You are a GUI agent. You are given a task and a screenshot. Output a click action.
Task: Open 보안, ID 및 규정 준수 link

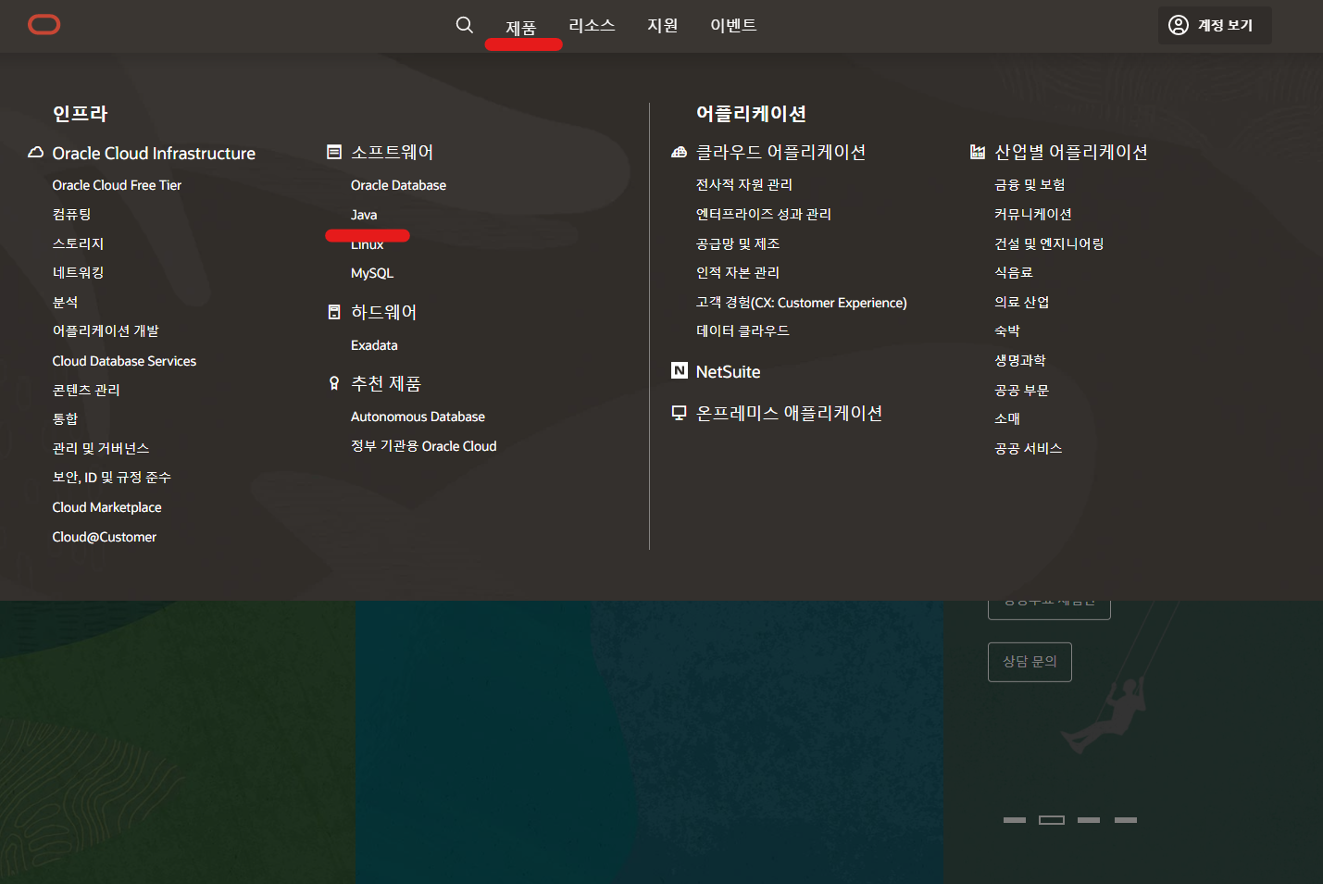112,478
